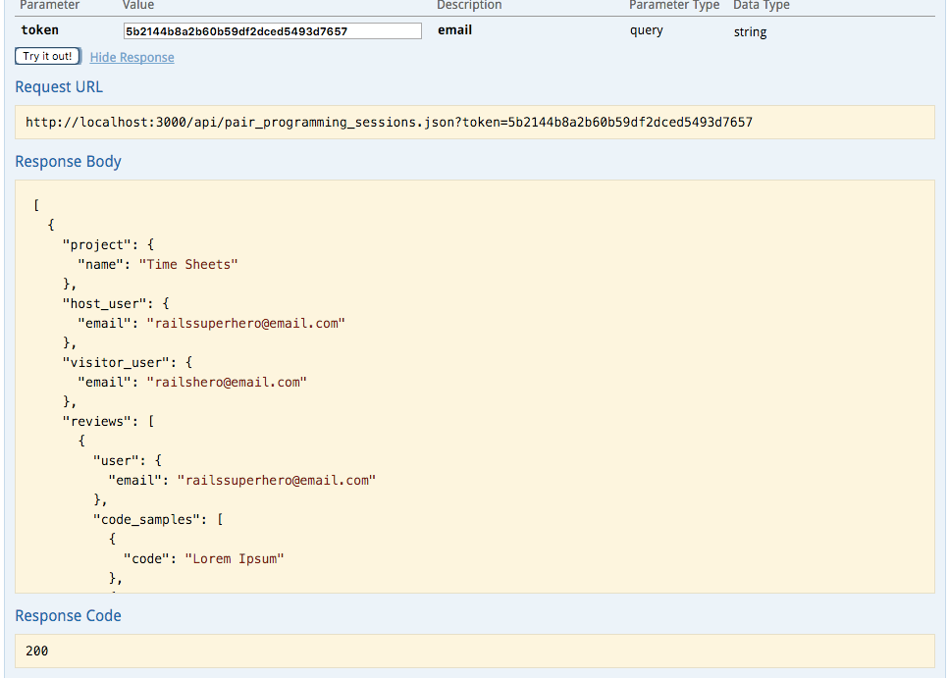Click the Request URL localhost address box
The image size is (948, 678).
389,123
